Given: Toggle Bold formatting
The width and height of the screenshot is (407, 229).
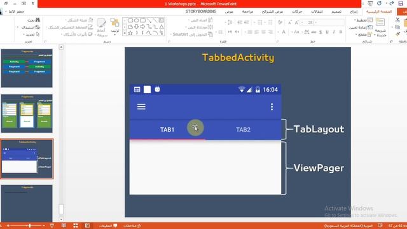Looking at the screenshot, I should point(341,32).
